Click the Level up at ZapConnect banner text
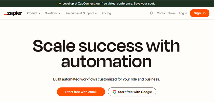Viewport: 214px width, 102px height. 98,4
